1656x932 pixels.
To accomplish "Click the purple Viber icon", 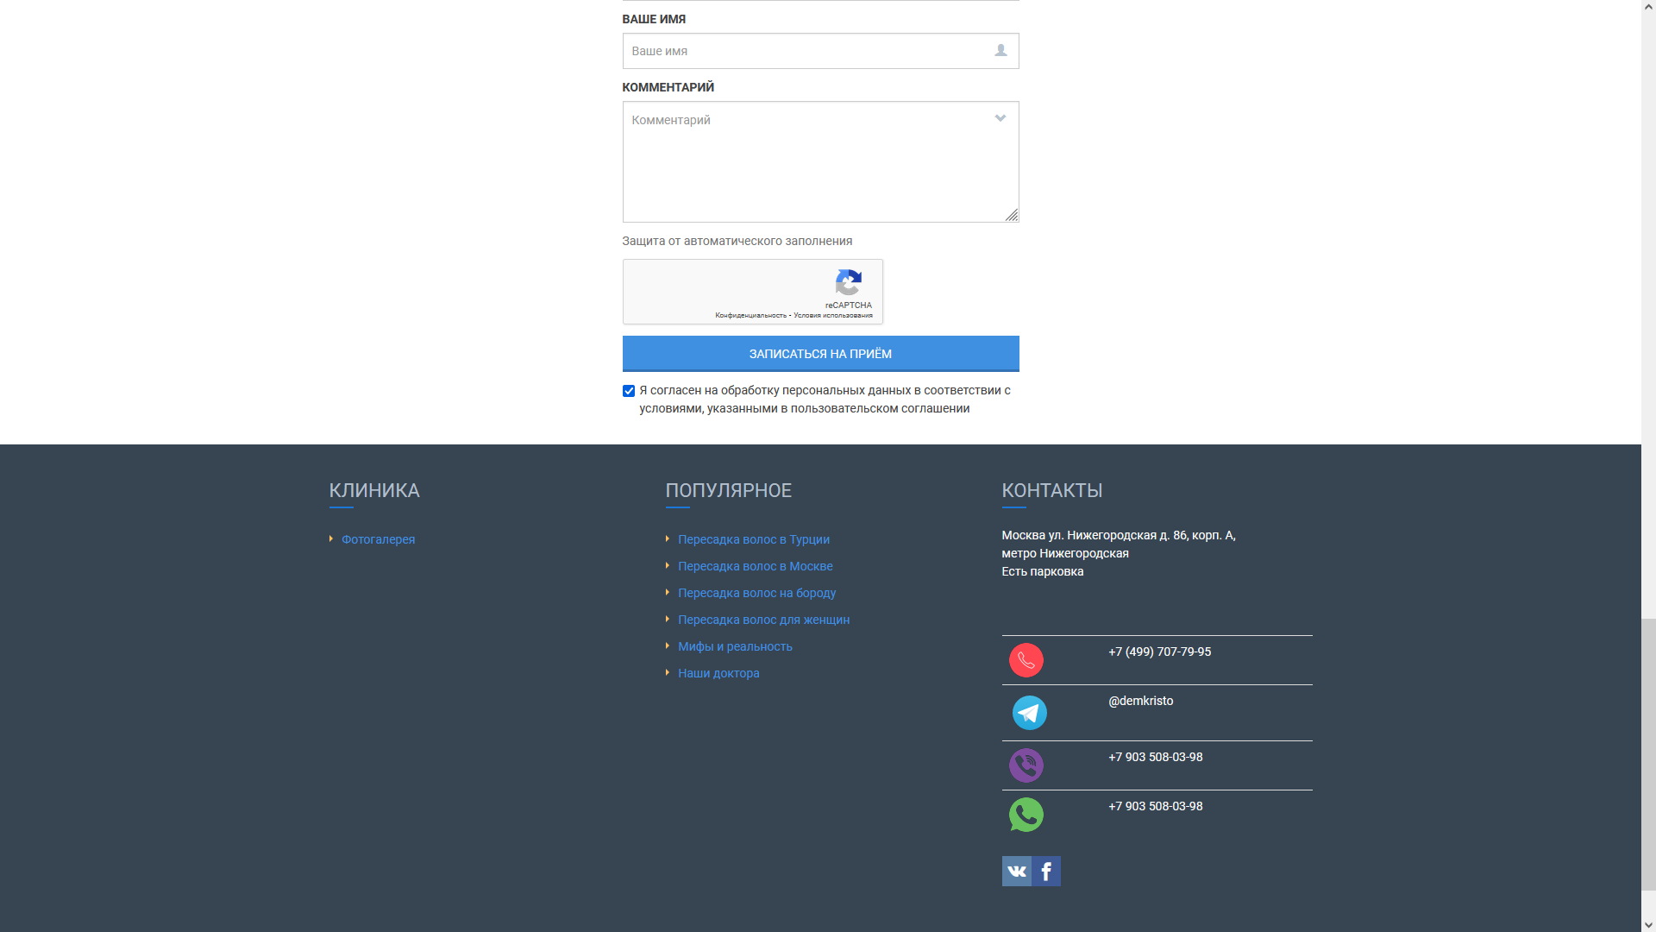I will click(1026, 765).
